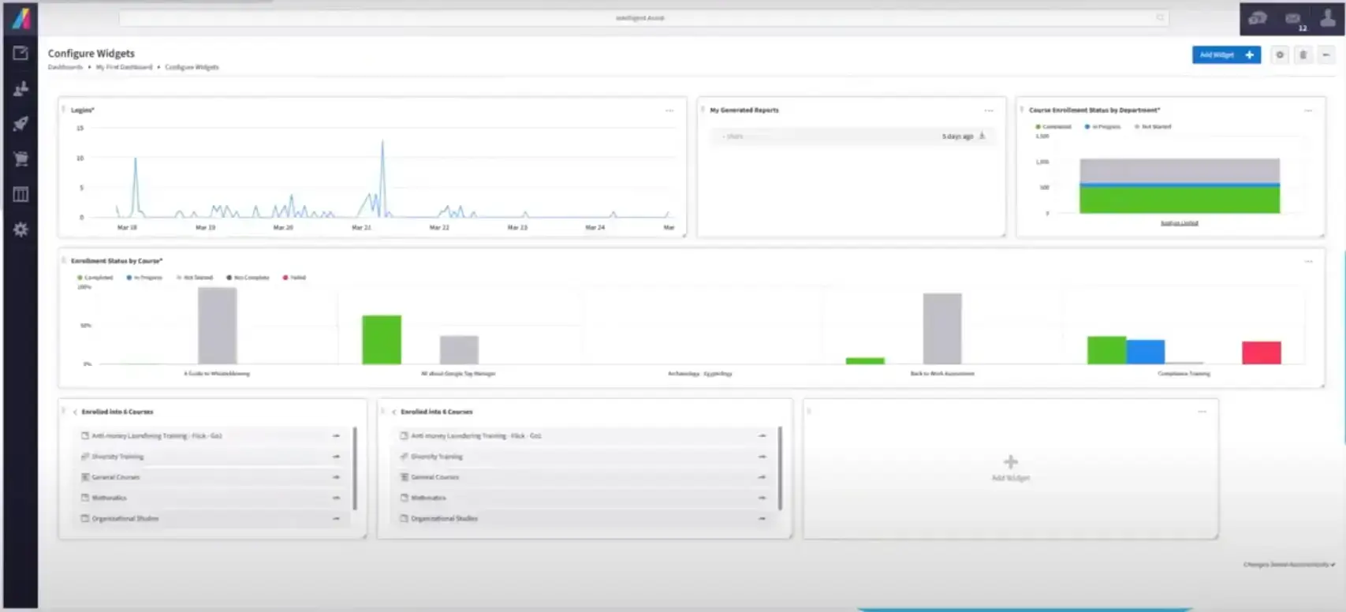This screenshot has height=612, width=1346.
Task: Click scrollbar of right Enrolled Courses widget
Action: 780,468
